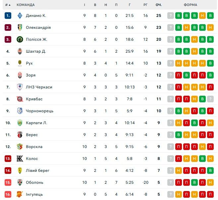
Task: Click position badge 16 in the standings
Action: [8, 194]
